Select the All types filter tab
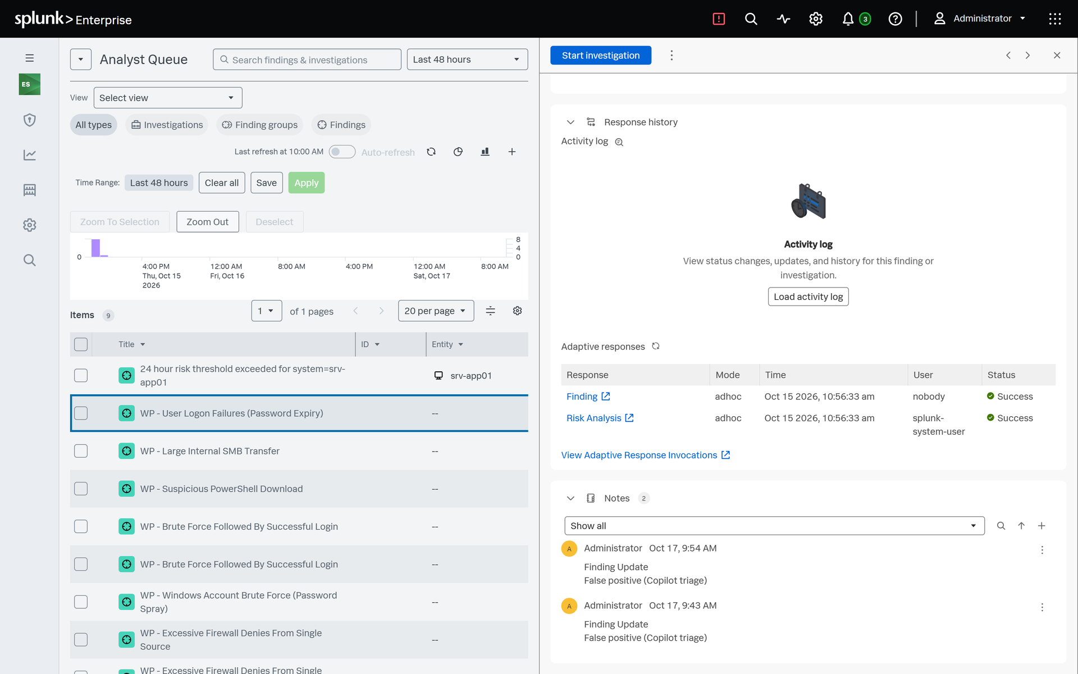 coord(93,125)
